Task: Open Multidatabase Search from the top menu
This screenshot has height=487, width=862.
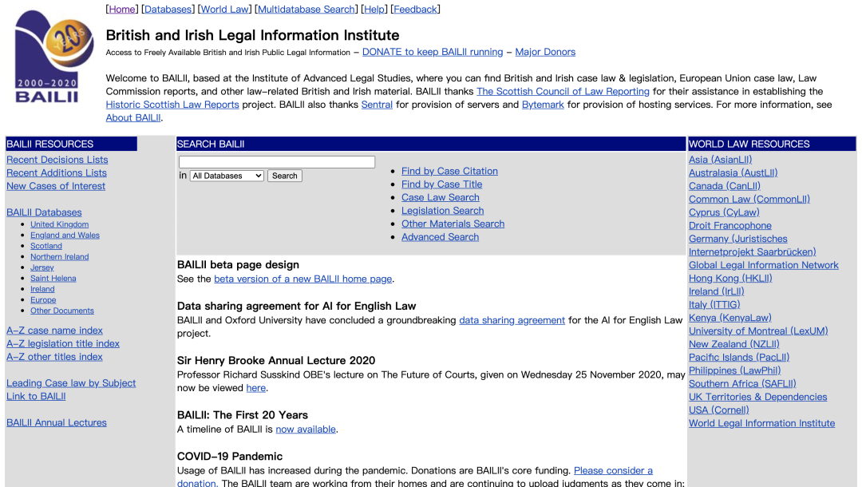Action: click(306, 10)
